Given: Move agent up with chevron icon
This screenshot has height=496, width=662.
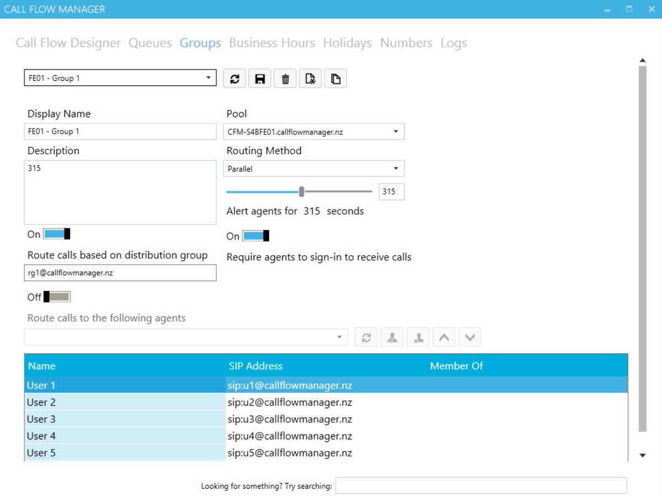Looking at the screenshot, I should click(x=444, y=337).
